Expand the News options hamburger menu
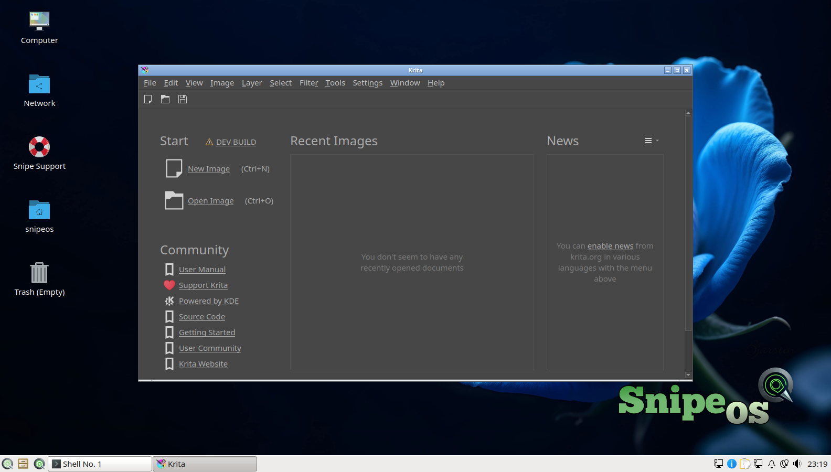831x472 pixels. [652, 141]
